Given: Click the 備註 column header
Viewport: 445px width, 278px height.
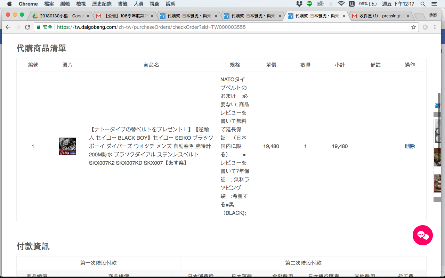Looking at the screenshot, I should point(376,65).
